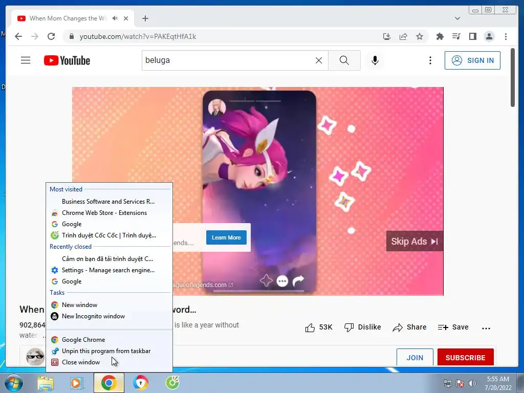The width and height of the screenshot is (524, 393).
Task: Click the Dislike button
Action: (x=363, y=327)
